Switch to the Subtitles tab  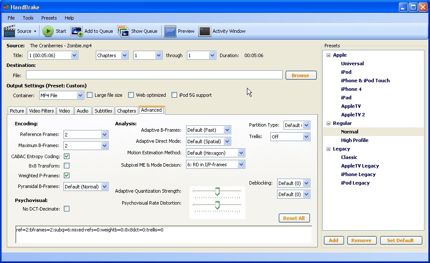[103, 111]
